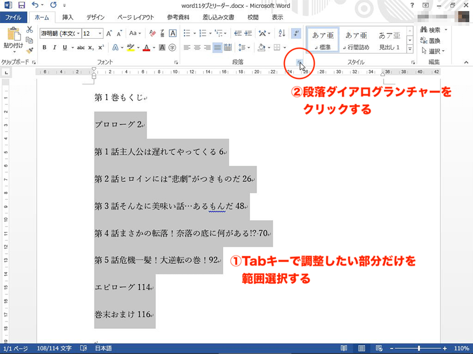The image size is (473, 354).
Task: Apply the 見出し 1 style
Action: [389, 40]
